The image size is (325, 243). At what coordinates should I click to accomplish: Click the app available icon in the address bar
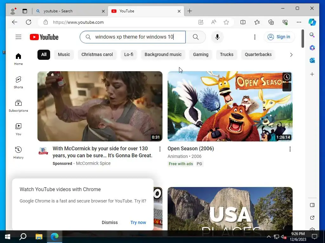pyautogui.click(x=201, y=22)
